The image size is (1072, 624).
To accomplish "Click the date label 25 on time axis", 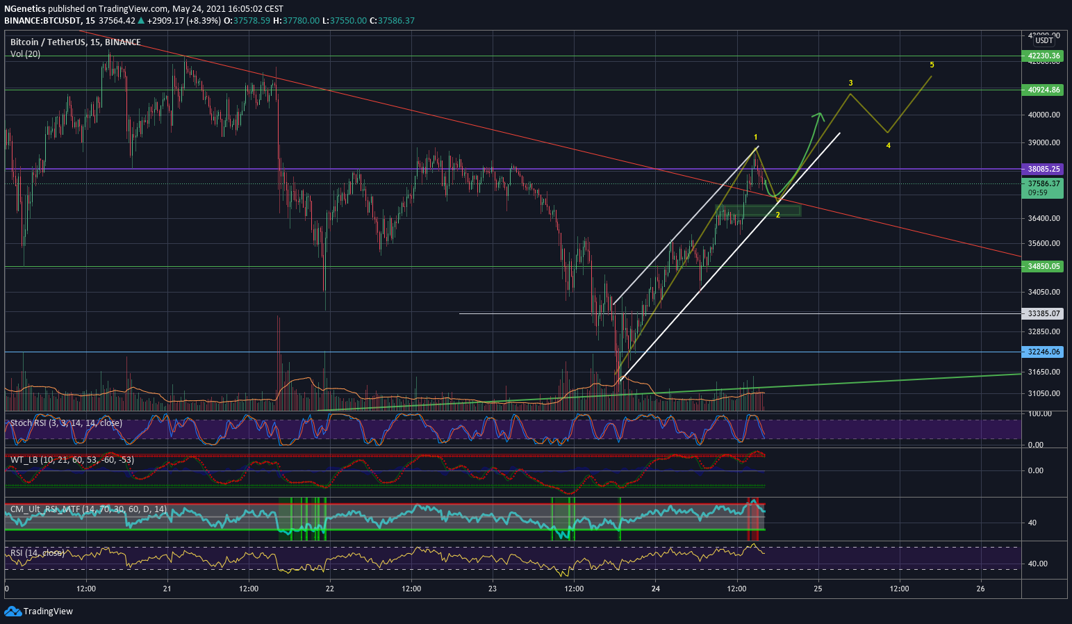I will pos(818,589).
